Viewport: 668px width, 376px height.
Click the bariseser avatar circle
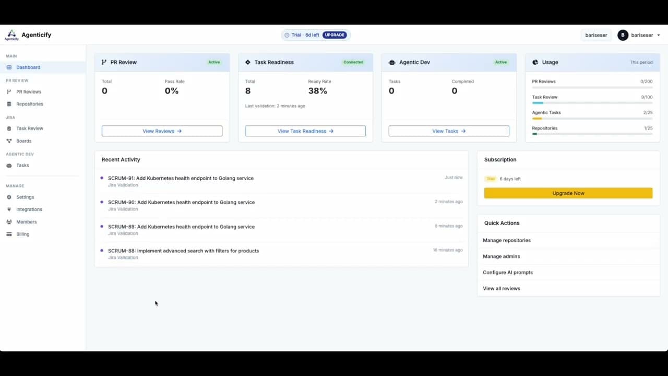pyautogui.click(x=623, y=35)
